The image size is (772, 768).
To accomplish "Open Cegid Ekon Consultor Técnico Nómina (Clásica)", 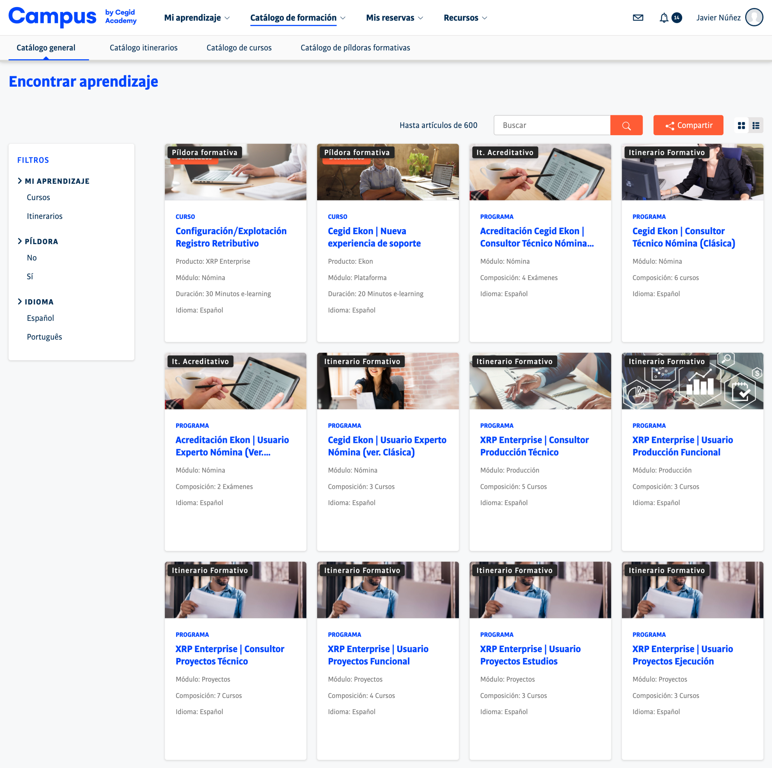I will [683, 237].
